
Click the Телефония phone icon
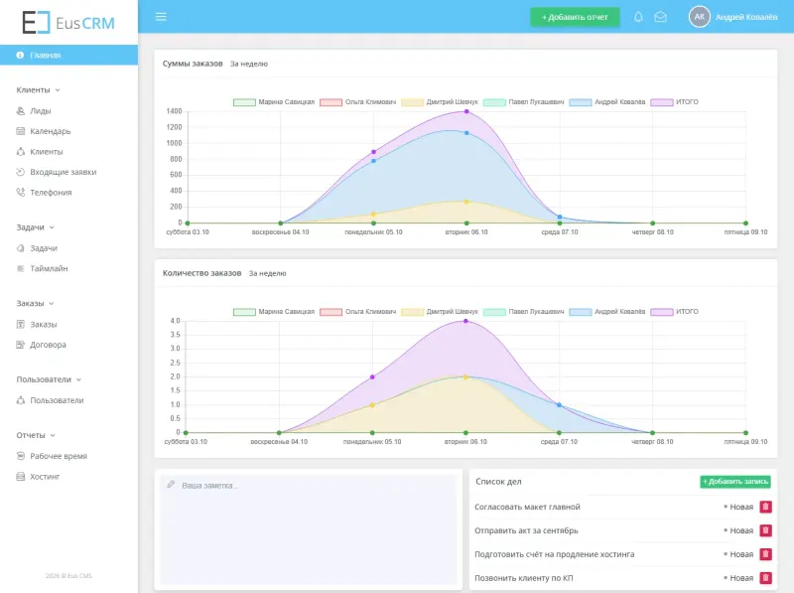20,192
